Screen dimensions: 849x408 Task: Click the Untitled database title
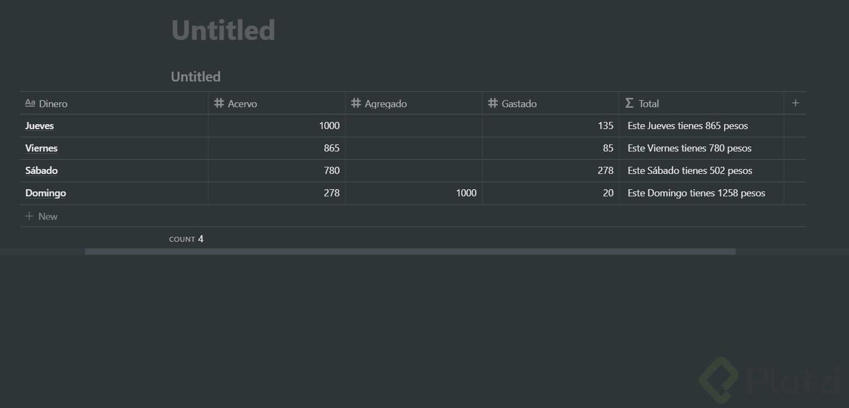(196, 77)
